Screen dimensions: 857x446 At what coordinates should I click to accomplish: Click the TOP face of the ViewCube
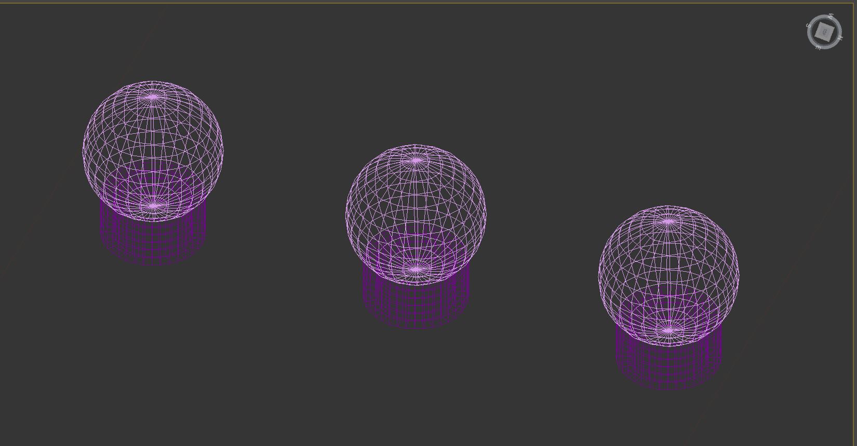point(825,32)
